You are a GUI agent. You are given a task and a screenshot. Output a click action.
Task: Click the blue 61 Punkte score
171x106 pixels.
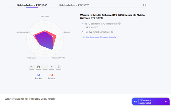point(39,76)
